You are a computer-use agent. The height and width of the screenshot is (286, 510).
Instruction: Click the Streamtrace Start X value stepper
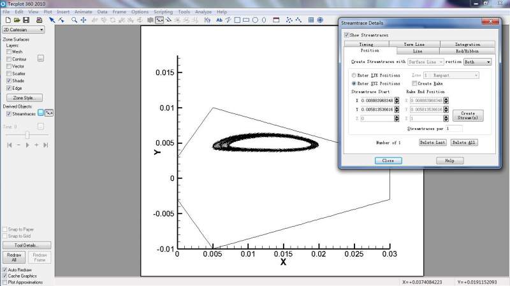397,101
